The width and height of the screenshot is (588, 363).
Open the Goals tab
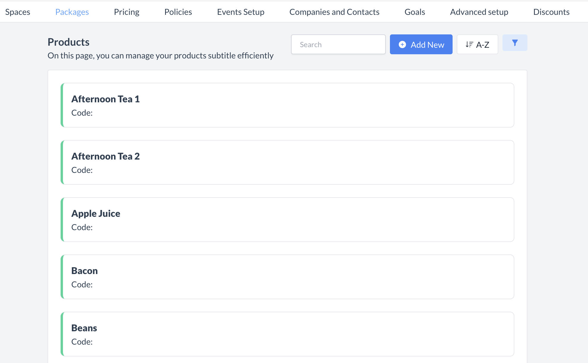[415, 12]
